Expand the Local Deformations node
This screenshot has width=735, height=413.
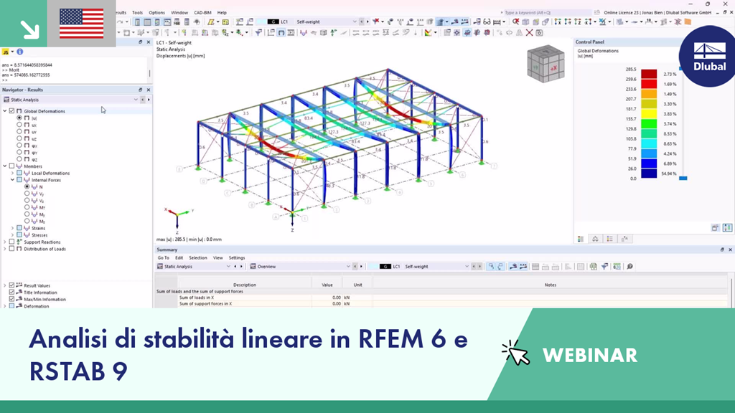(x=13, y=174)
